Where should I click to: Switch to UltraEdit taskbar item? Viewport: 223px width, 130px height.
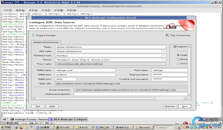tap(64, 127)
